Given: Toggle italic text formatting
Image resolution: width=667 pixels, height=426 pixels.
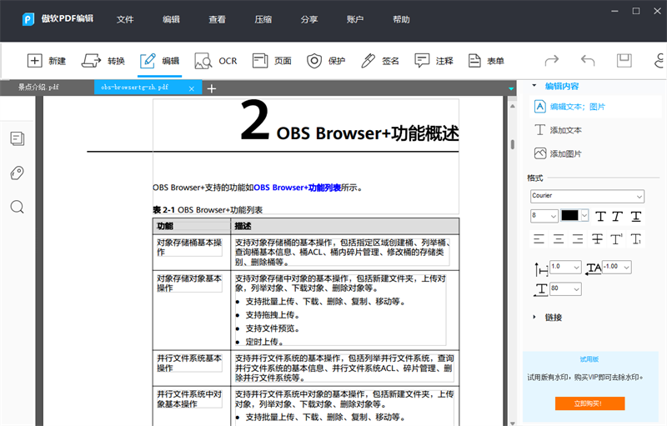Looking at the screenshot, I should pyautogui.click(x=618, y=217).
